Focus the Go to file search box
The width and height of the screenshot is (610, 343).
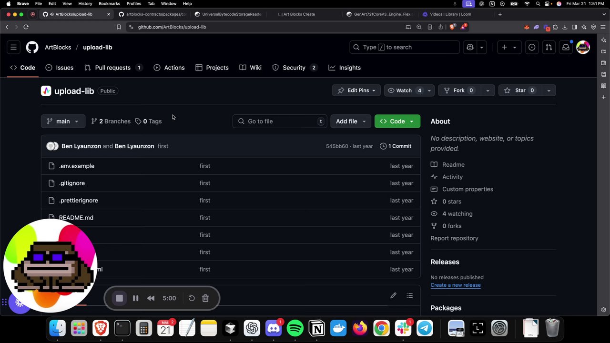point(280,121)
